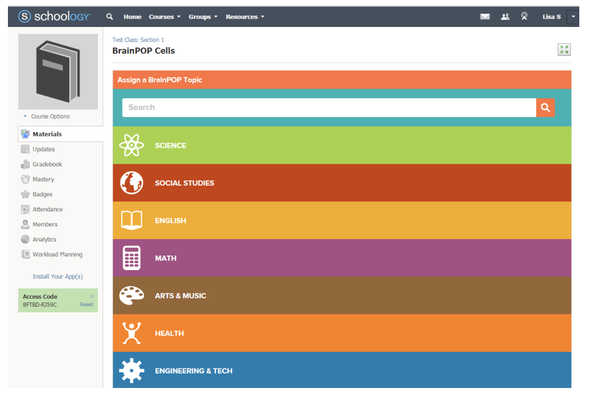This screenshot has width=589, height=399.
Task: Go to Attendance in the course sidebar
Action: (x=47, y=209)
